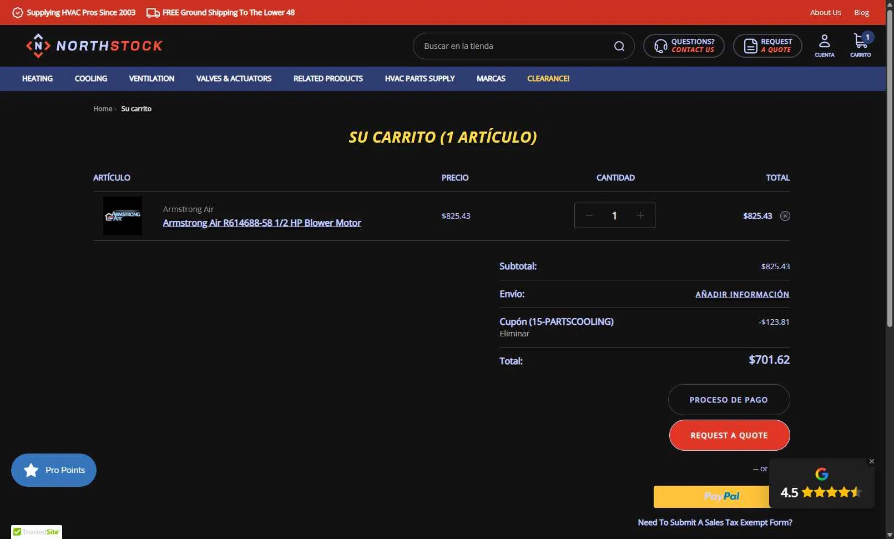Open the Sales Tax Exempt Form link
This screenshot has height=539, width=894.
(x=715, y=522)
